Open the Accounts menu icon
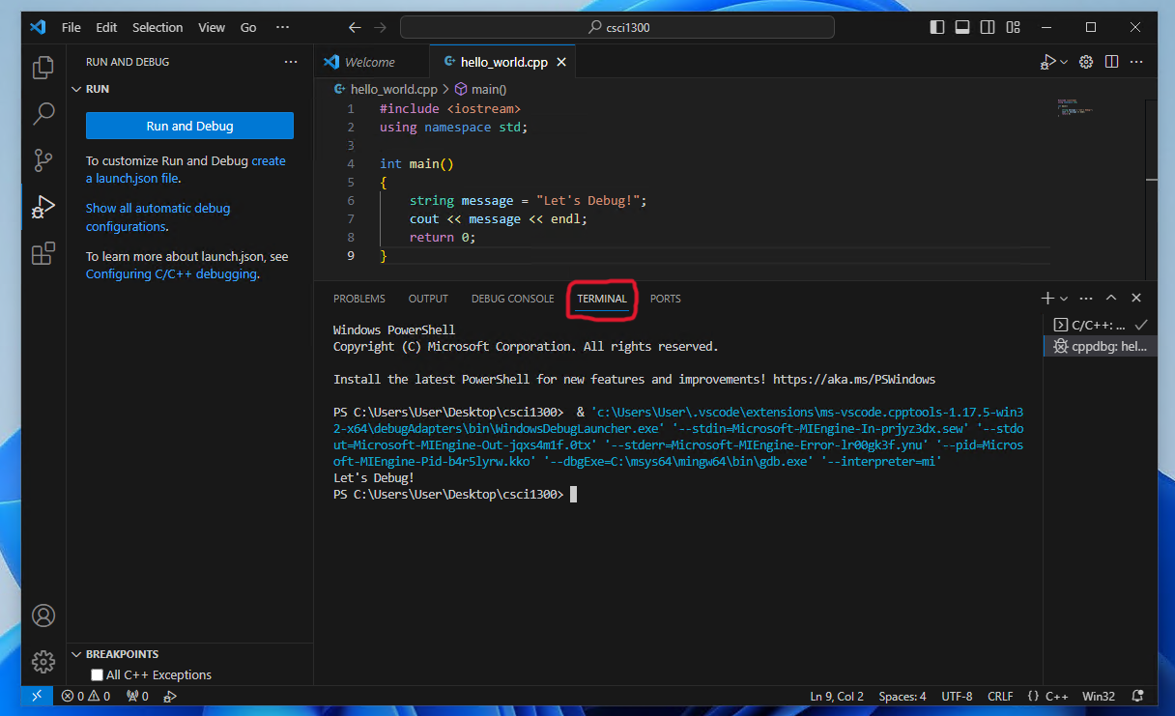Screen dimensions: 1175x716 click(x=43, y=616)
